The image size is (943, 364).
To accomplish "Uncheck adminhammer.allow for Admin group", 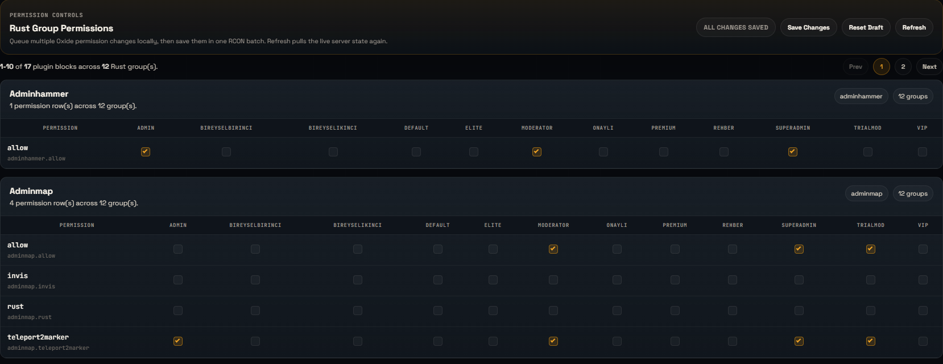I will click(x=146, y=152).
